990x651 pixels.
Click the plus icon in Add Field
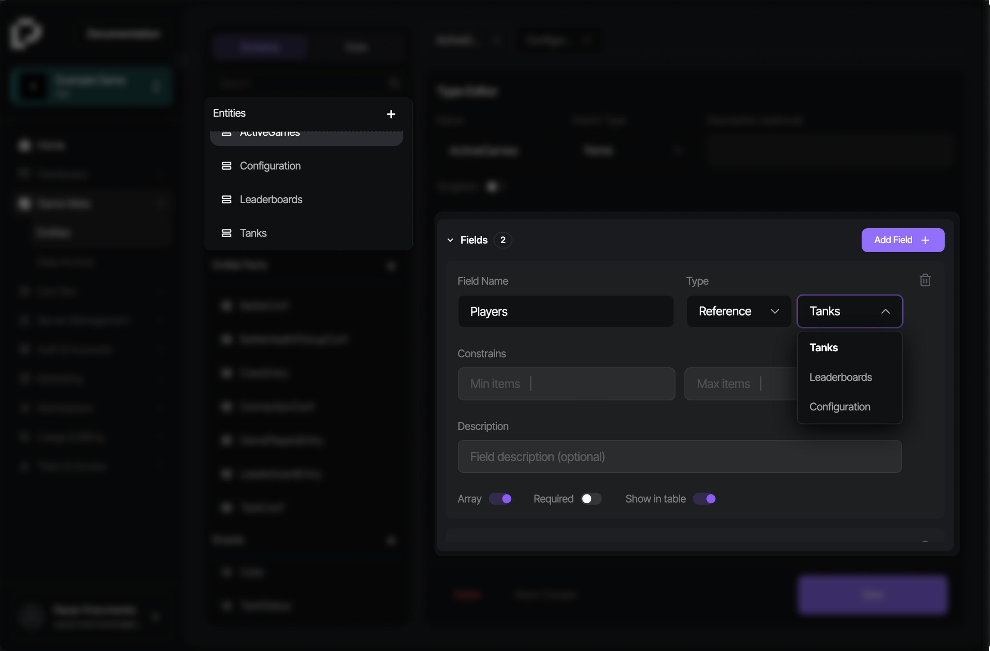(925, 240)
